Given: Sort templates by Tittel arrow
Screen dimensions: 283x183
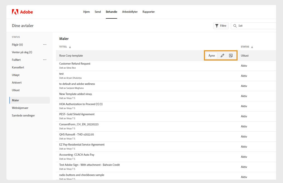Looking at the screenshot, I should [x=70, y=47].
